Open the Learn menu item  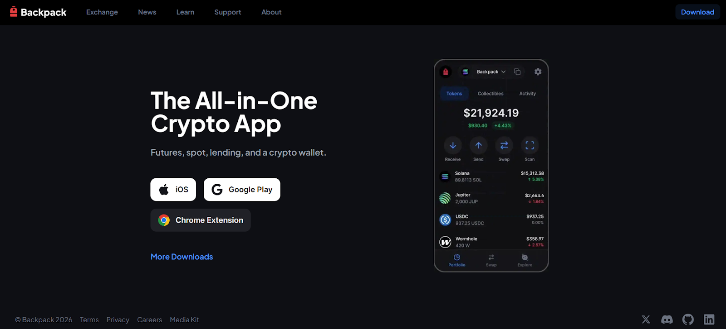tap(185, 12)
